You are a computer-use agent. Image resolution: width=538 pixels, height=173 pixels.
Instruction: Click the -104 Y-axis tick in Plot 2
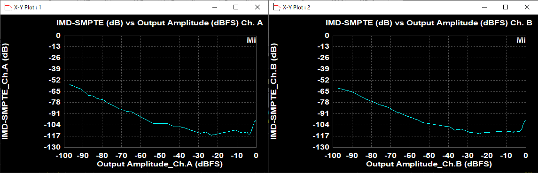coord(321,125)
